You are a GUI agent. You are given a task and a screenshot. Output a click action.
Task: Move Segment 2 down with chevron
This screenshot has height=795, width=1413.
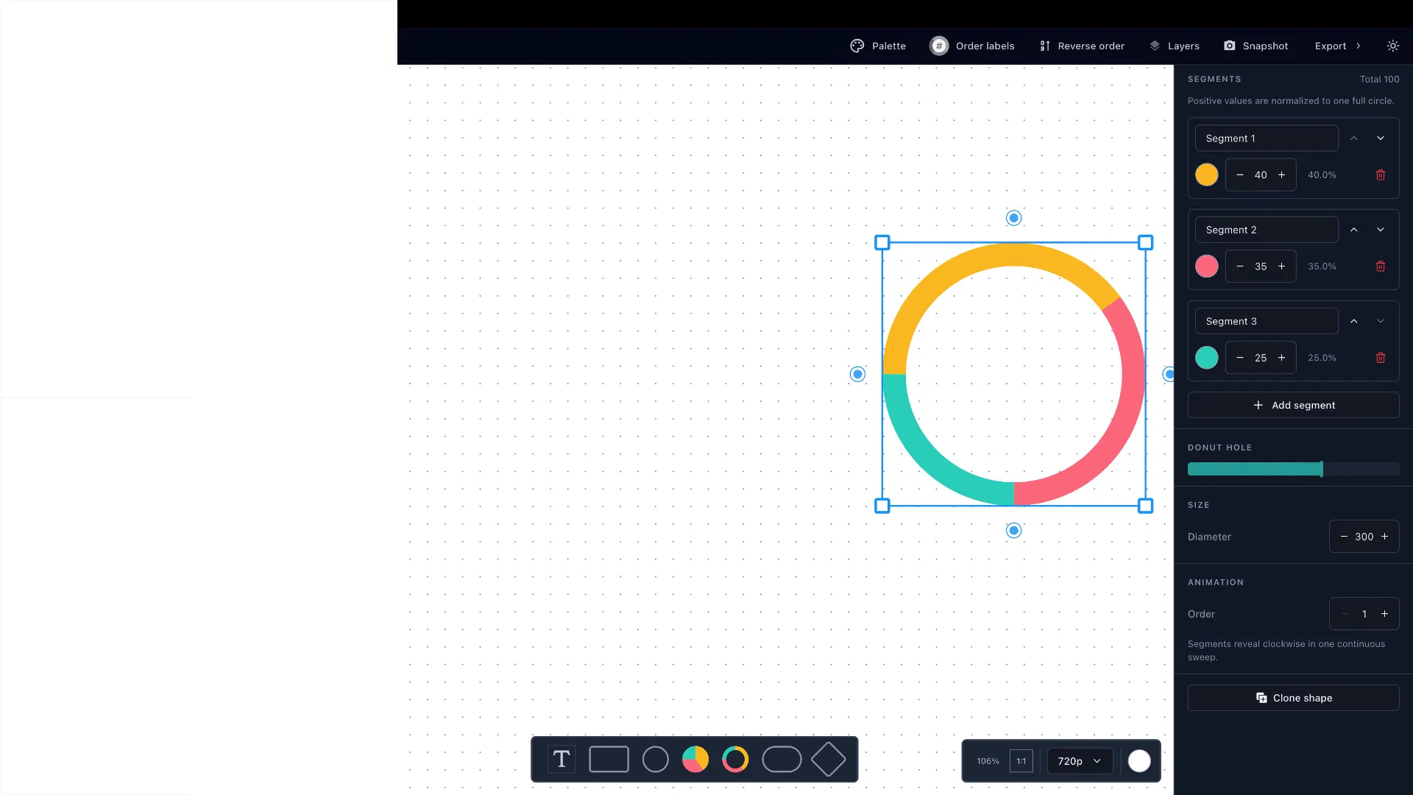(1381, 230)
